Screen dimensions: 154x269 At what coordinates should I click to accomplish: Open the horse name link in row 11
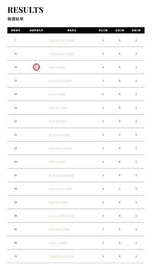(61, 54)
